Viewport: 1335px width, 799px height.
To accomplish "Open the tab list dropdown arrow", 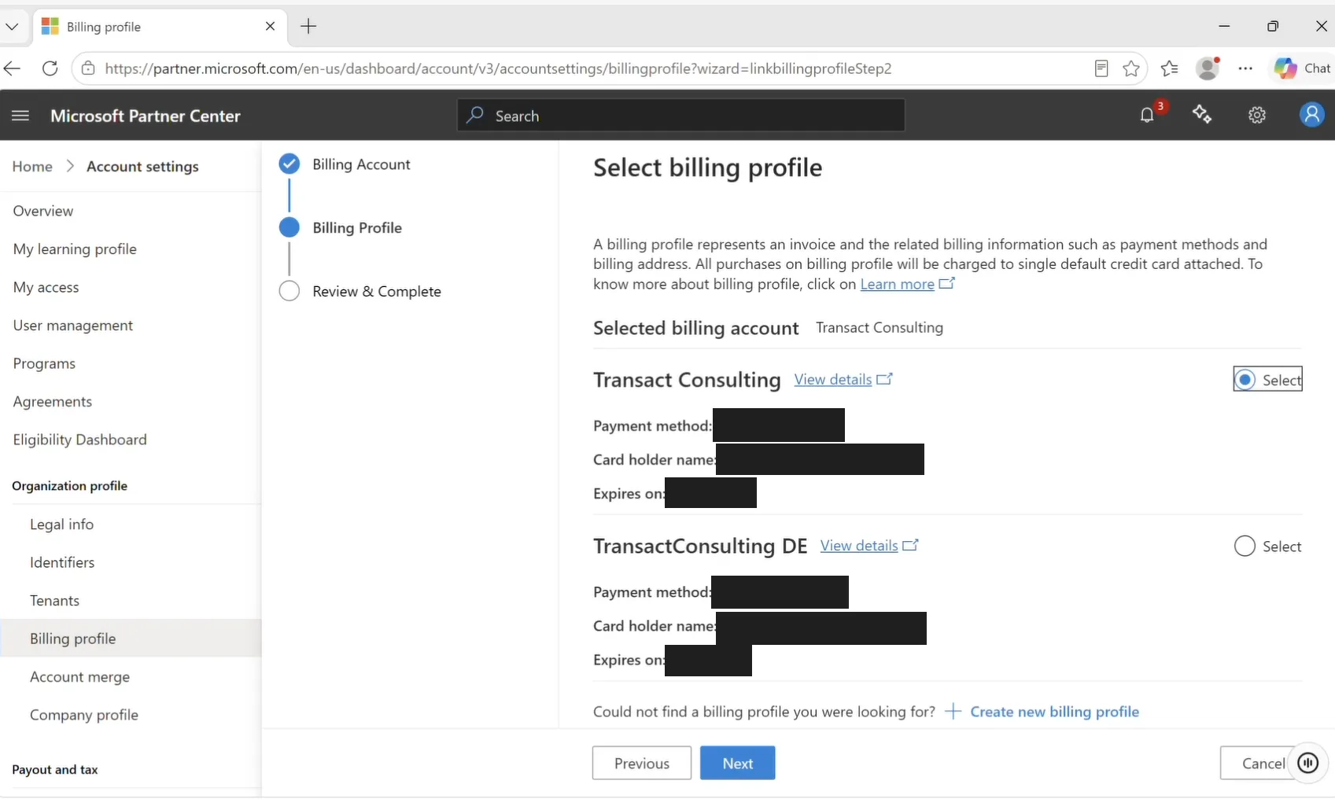I will tap(12, 27).
